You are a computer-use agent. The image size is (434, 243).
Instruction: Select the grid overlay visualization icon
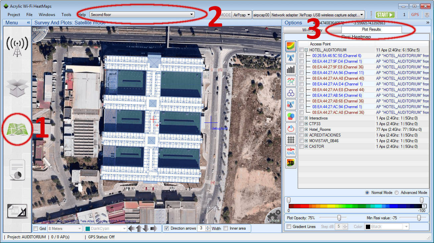[290, 140]
